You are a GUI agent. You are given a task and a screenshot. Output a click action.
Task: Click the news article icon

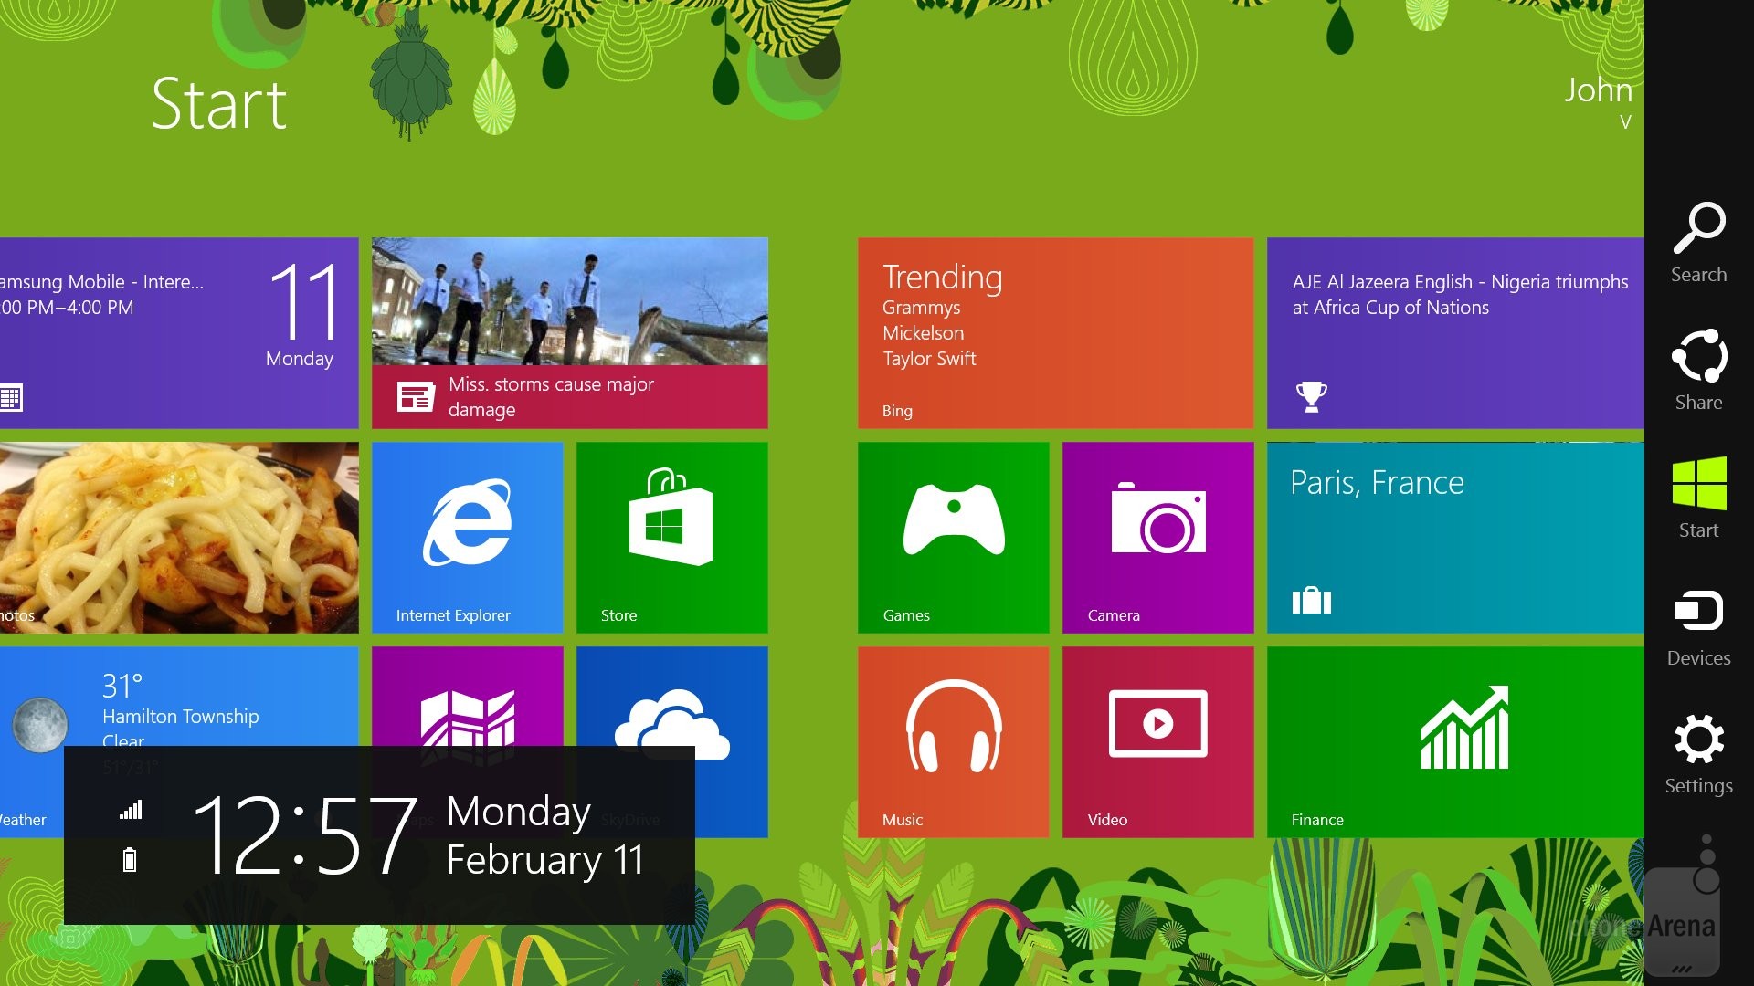[416, 397]
